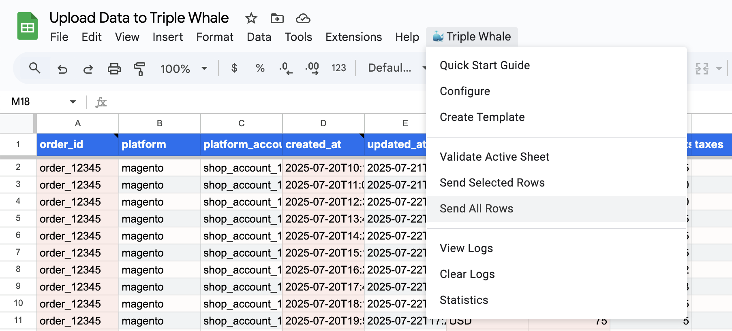
Task: Open the File menu
Action: 59,37
